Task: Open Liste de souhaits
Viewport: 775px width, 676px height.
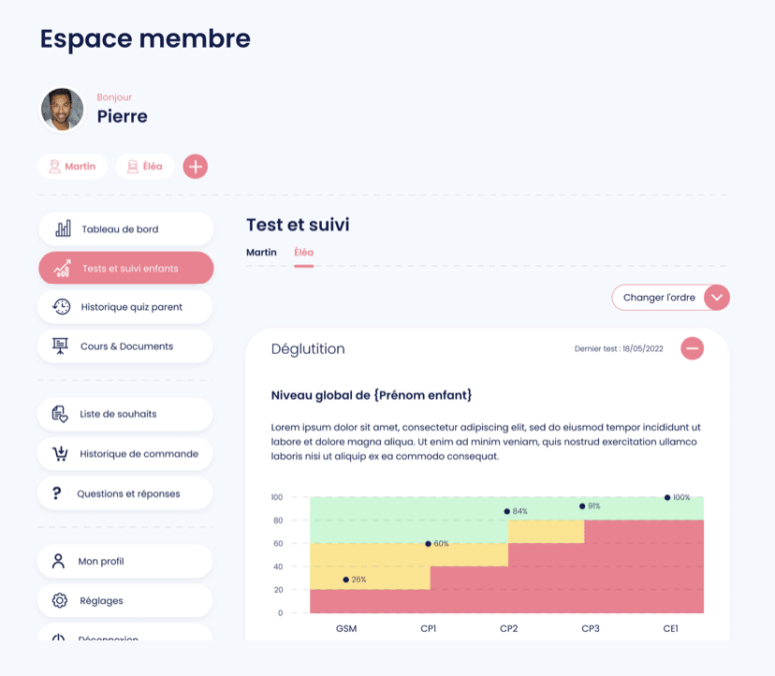Action: (125, 414)
